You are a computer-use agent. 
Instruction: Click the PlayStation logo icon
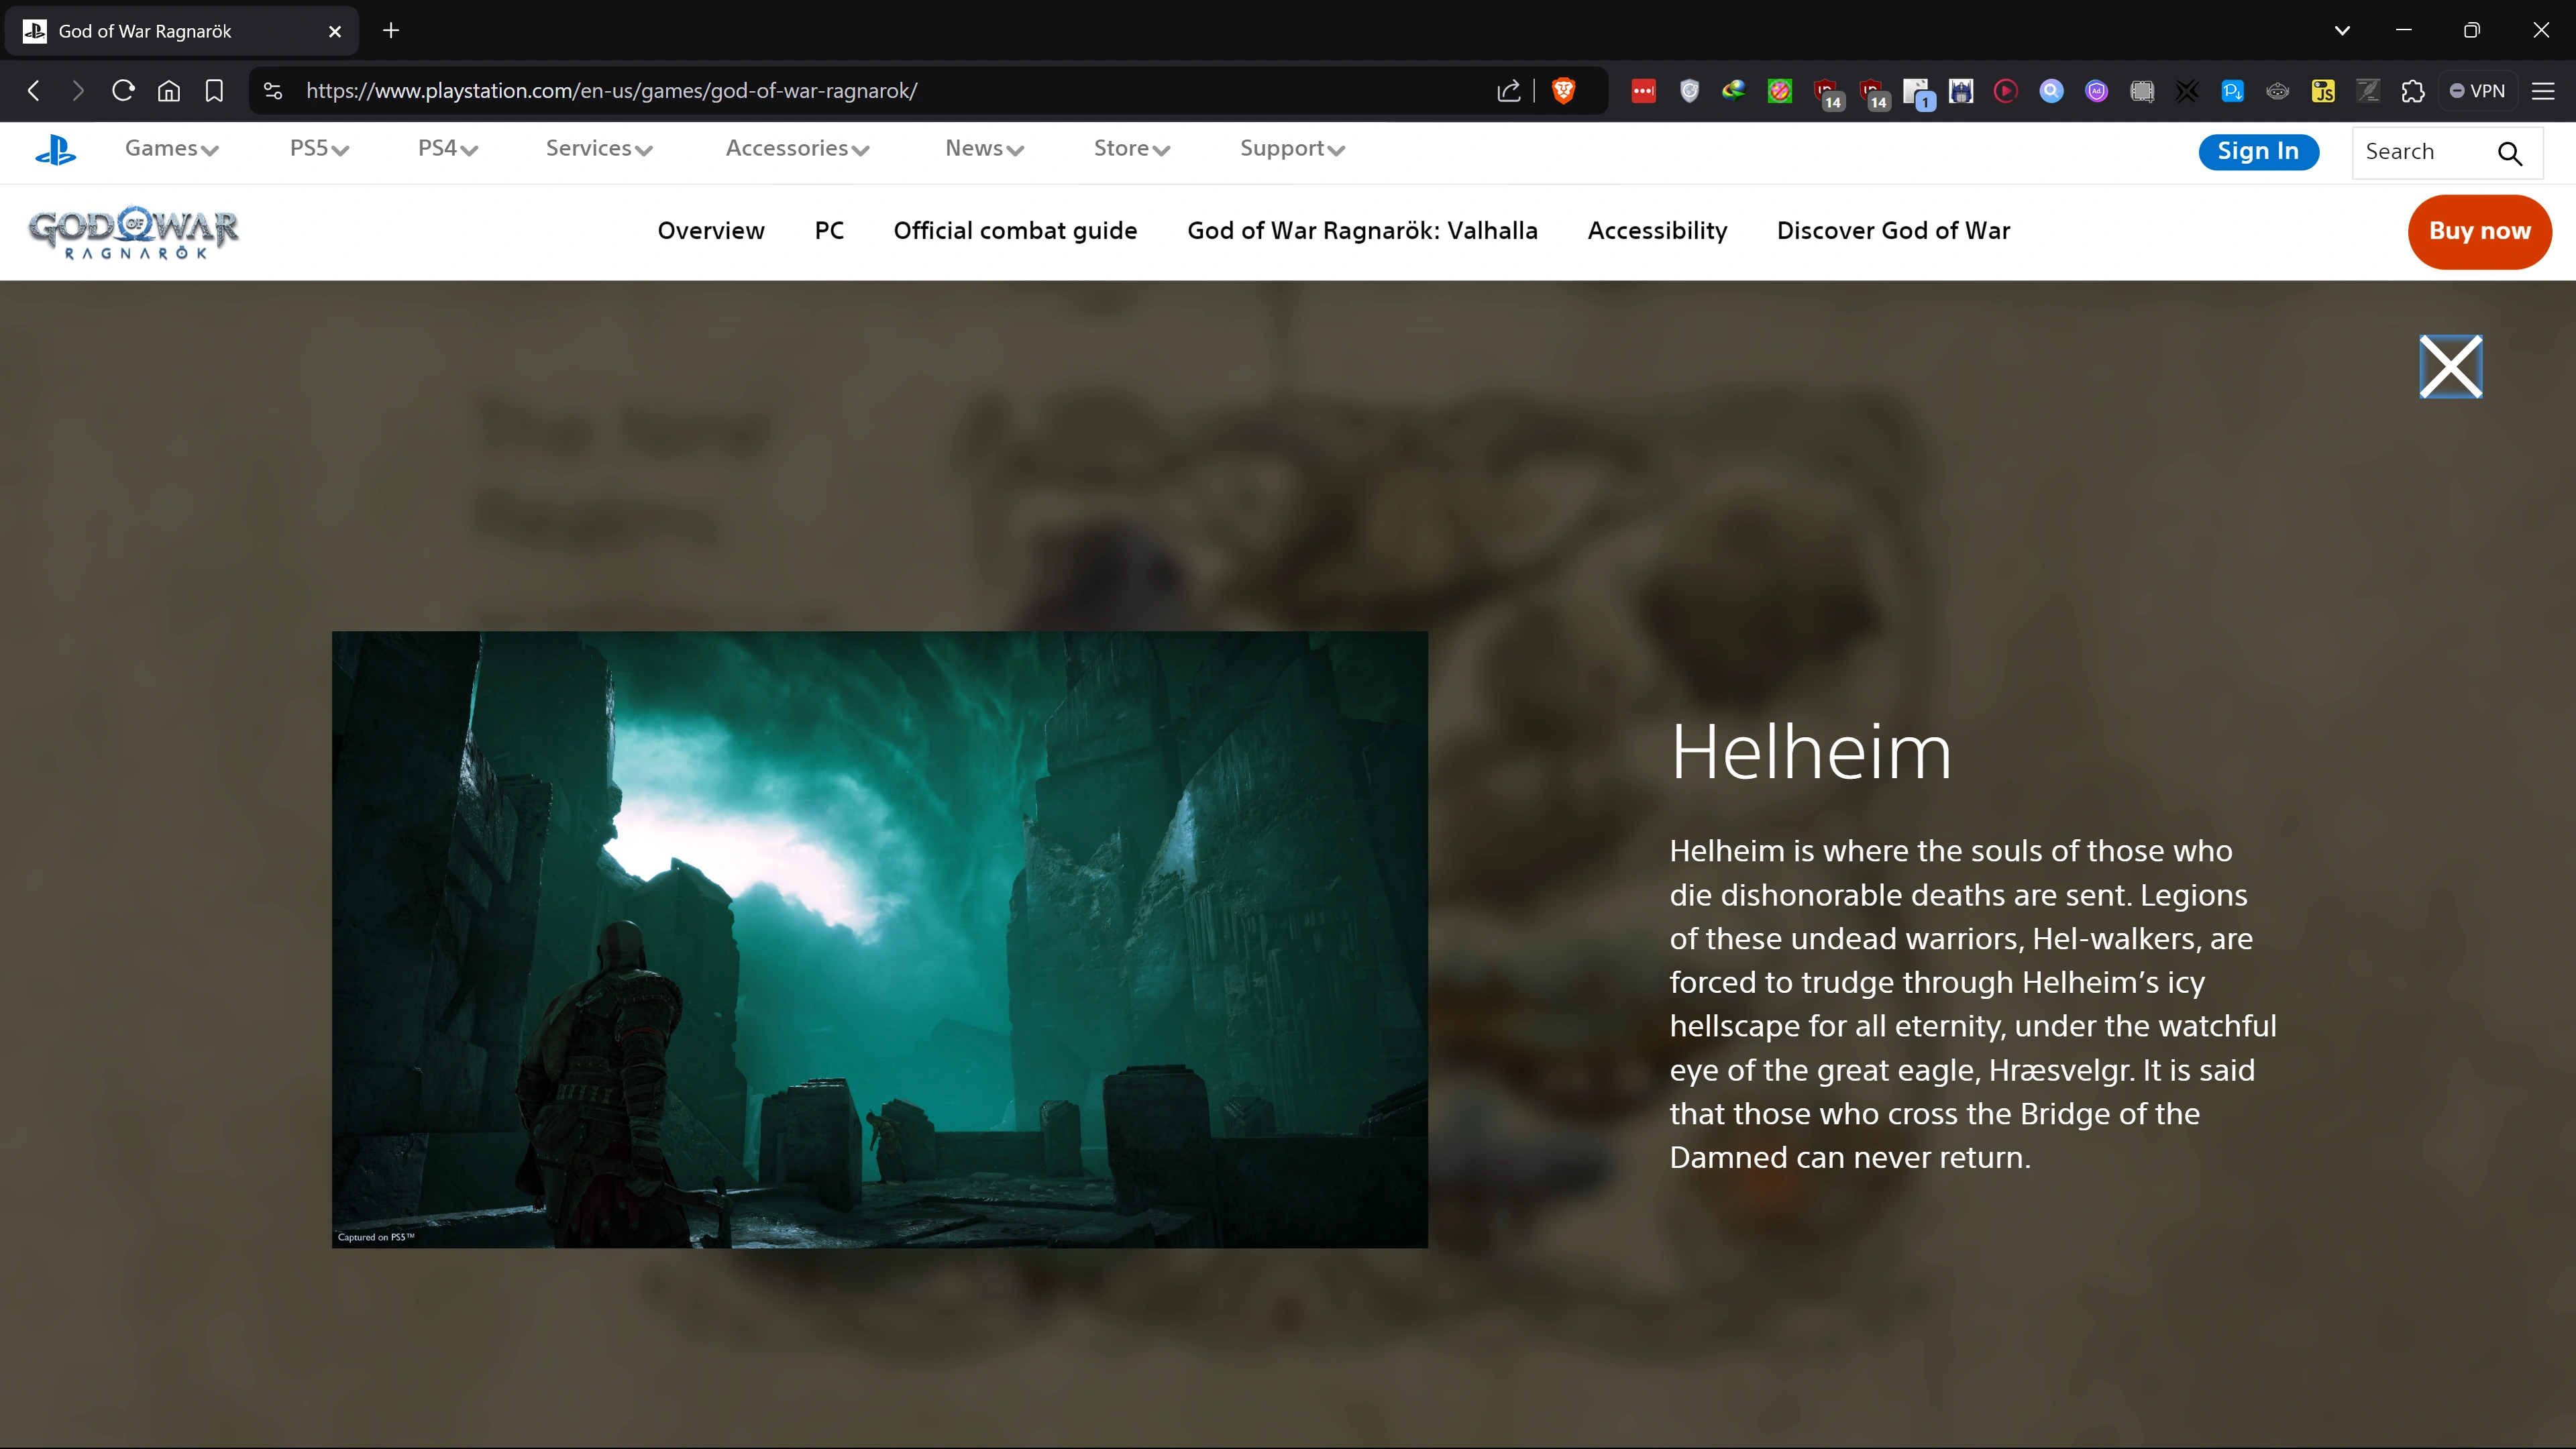tap(55, 150)
